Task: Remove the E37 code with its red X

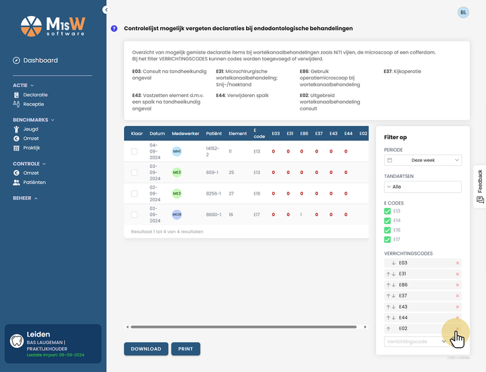Action: (457, 296)
